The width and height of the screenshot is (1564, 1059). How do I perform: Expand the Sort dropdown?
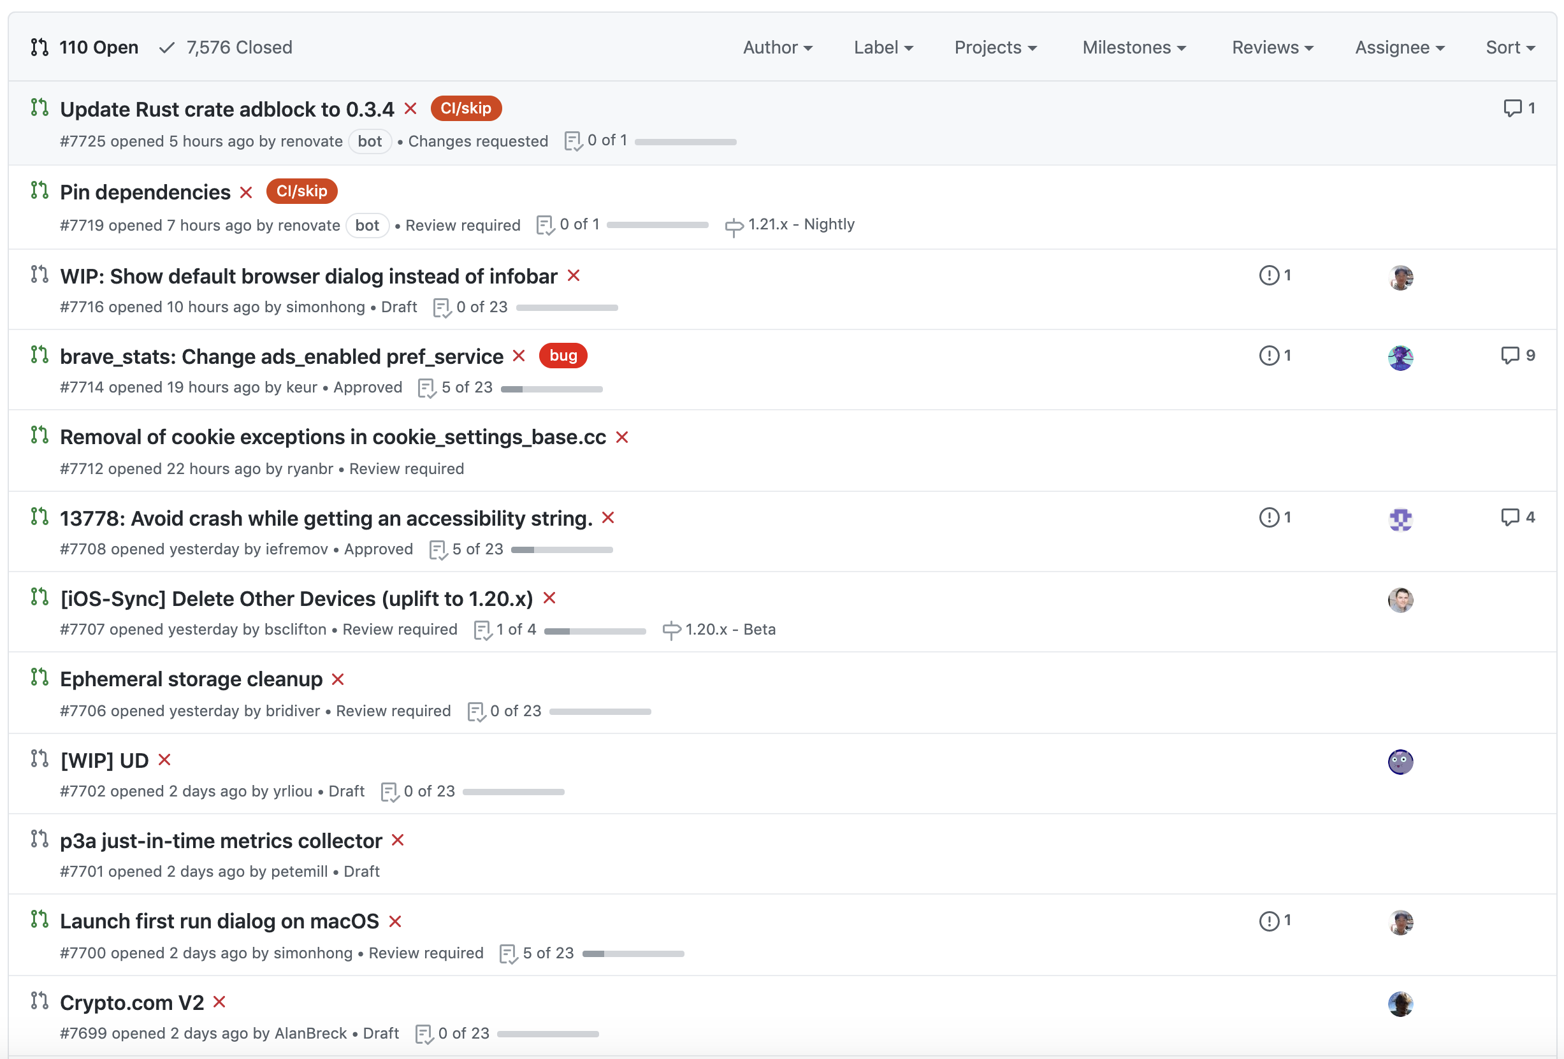pyautogui.click(x=1509, y=48)
